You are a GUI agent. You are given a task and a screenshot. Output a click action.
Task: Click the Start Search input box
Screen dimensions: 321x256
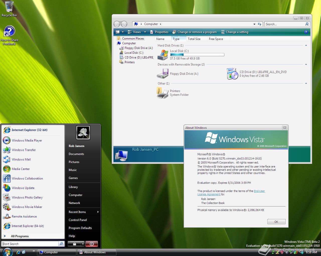pos(30,244)
